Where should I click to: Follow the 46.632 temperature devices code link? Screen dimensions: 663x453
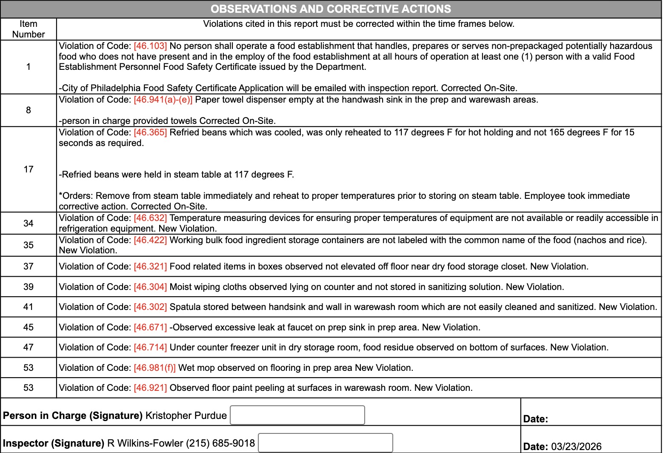coord(150,218)
